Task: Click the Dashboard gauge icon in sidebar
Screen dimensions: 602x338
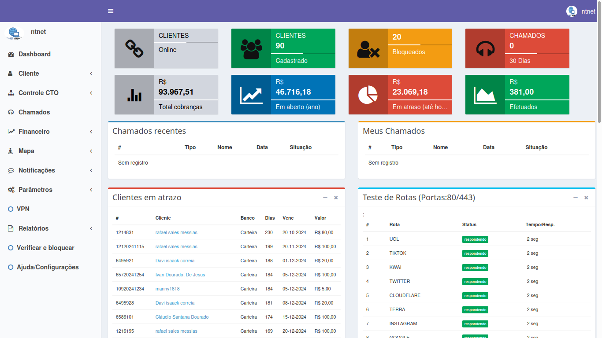Action: pos(11,54)
